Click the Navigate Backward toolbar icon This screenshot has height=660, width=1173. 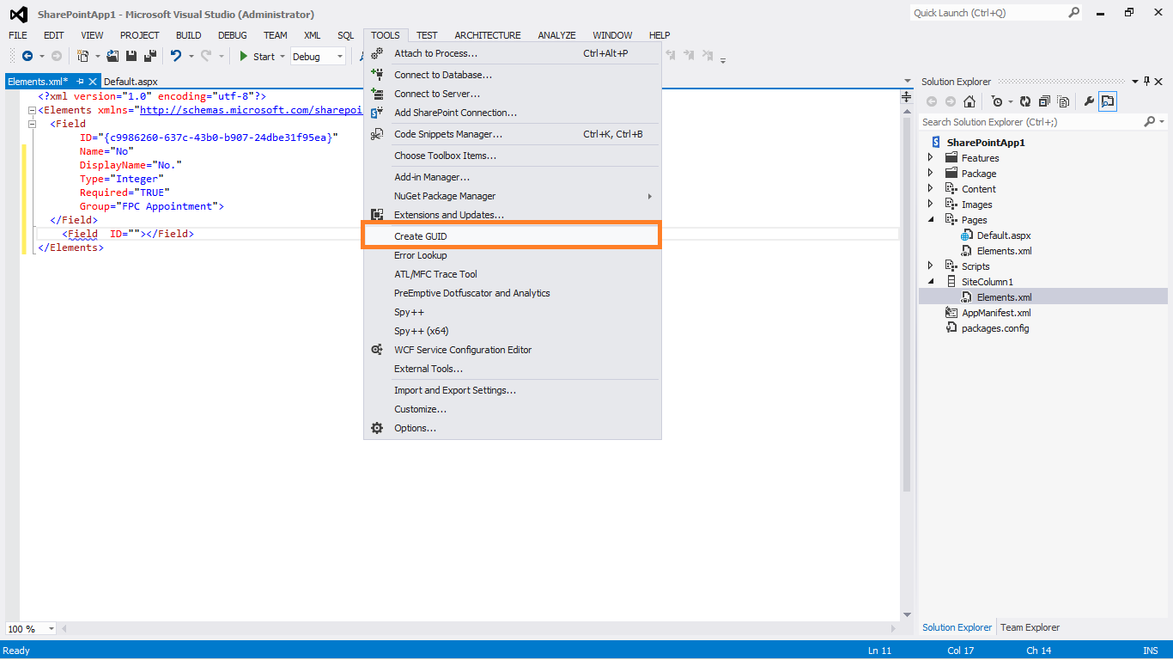point(27,56)
